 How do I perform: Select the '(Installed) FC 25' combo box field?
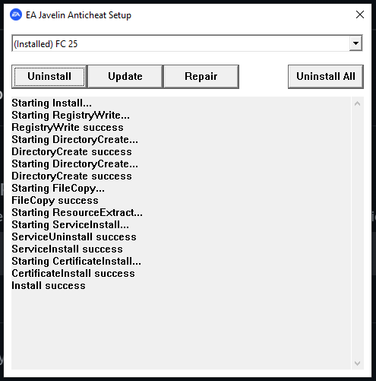pyautogui.click(x=187, y=43)
